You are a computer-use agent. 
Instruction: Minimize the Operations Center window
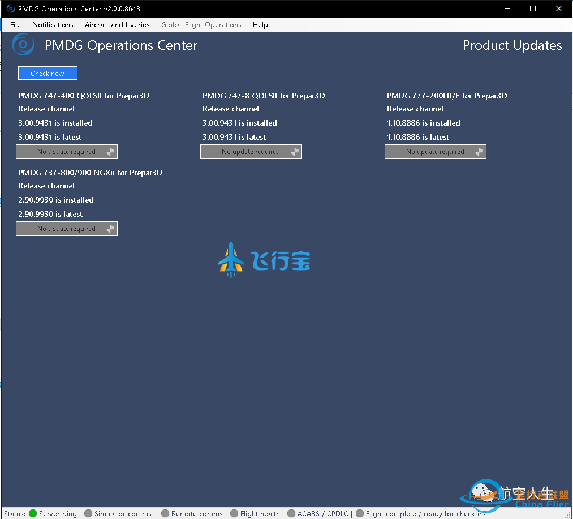pyautogui.click(x=507, y=8)
